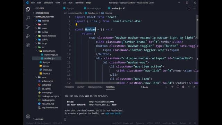Expand the OPEN EDITORS section
The height and width of the screenshot is (125, 222).
pyautogui.click(x=42, y=13)
